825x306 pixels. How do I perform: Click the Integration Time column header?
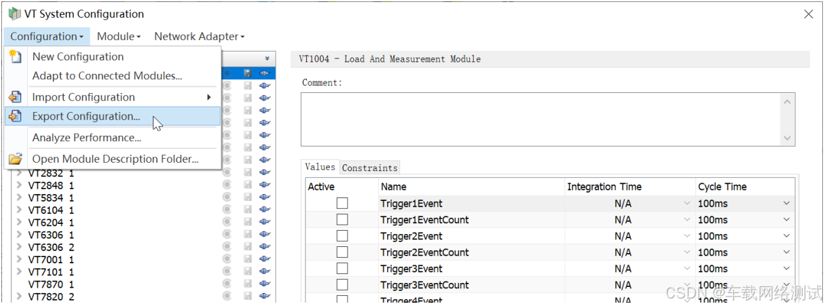coord(629,187)
